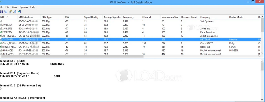Click the Element ID: 1 (Supported Rates) heading

point(20,73)
